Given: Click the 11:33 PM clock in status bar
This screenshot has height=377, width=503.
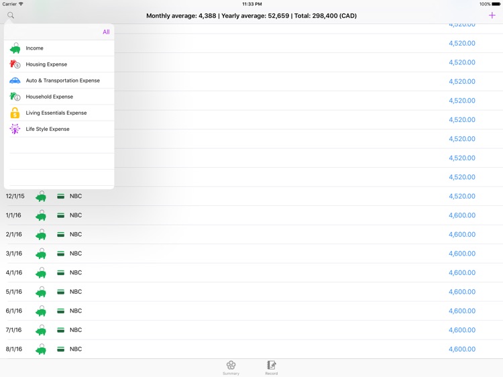Looking at the screenshot, I should [251, 4].
